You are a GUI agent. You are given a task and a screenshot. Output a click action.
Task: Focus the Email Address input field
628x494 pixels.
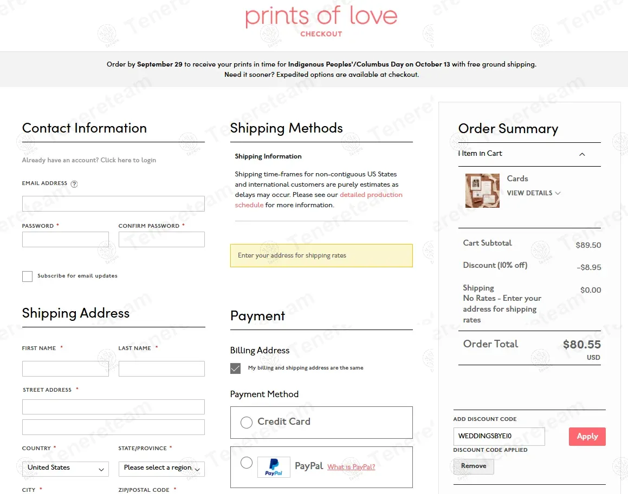113,204
